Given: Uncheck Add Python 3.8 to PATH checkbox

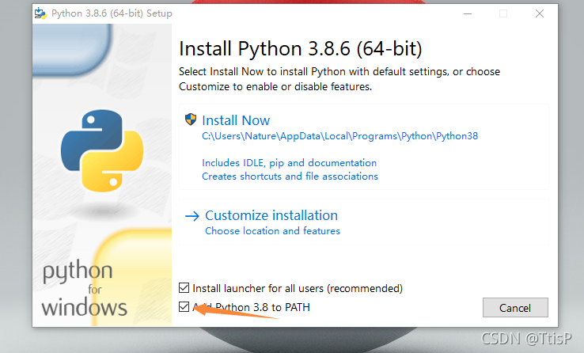Looking at the screenshot, I should tap(184, 307).
